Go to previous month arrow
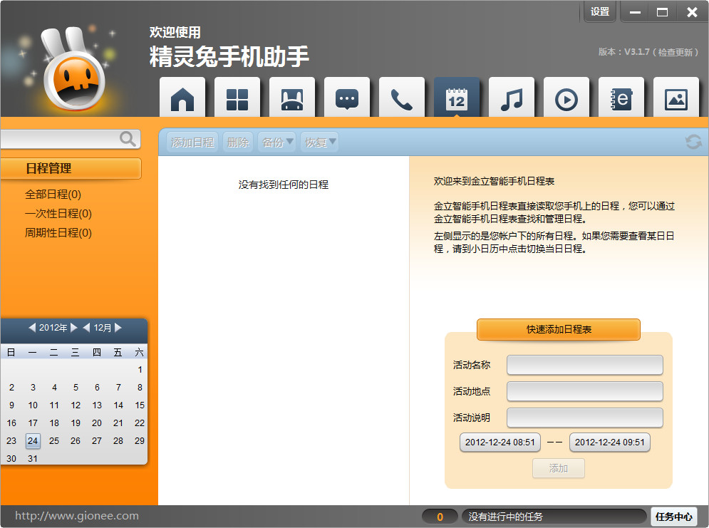 [86, 327]
